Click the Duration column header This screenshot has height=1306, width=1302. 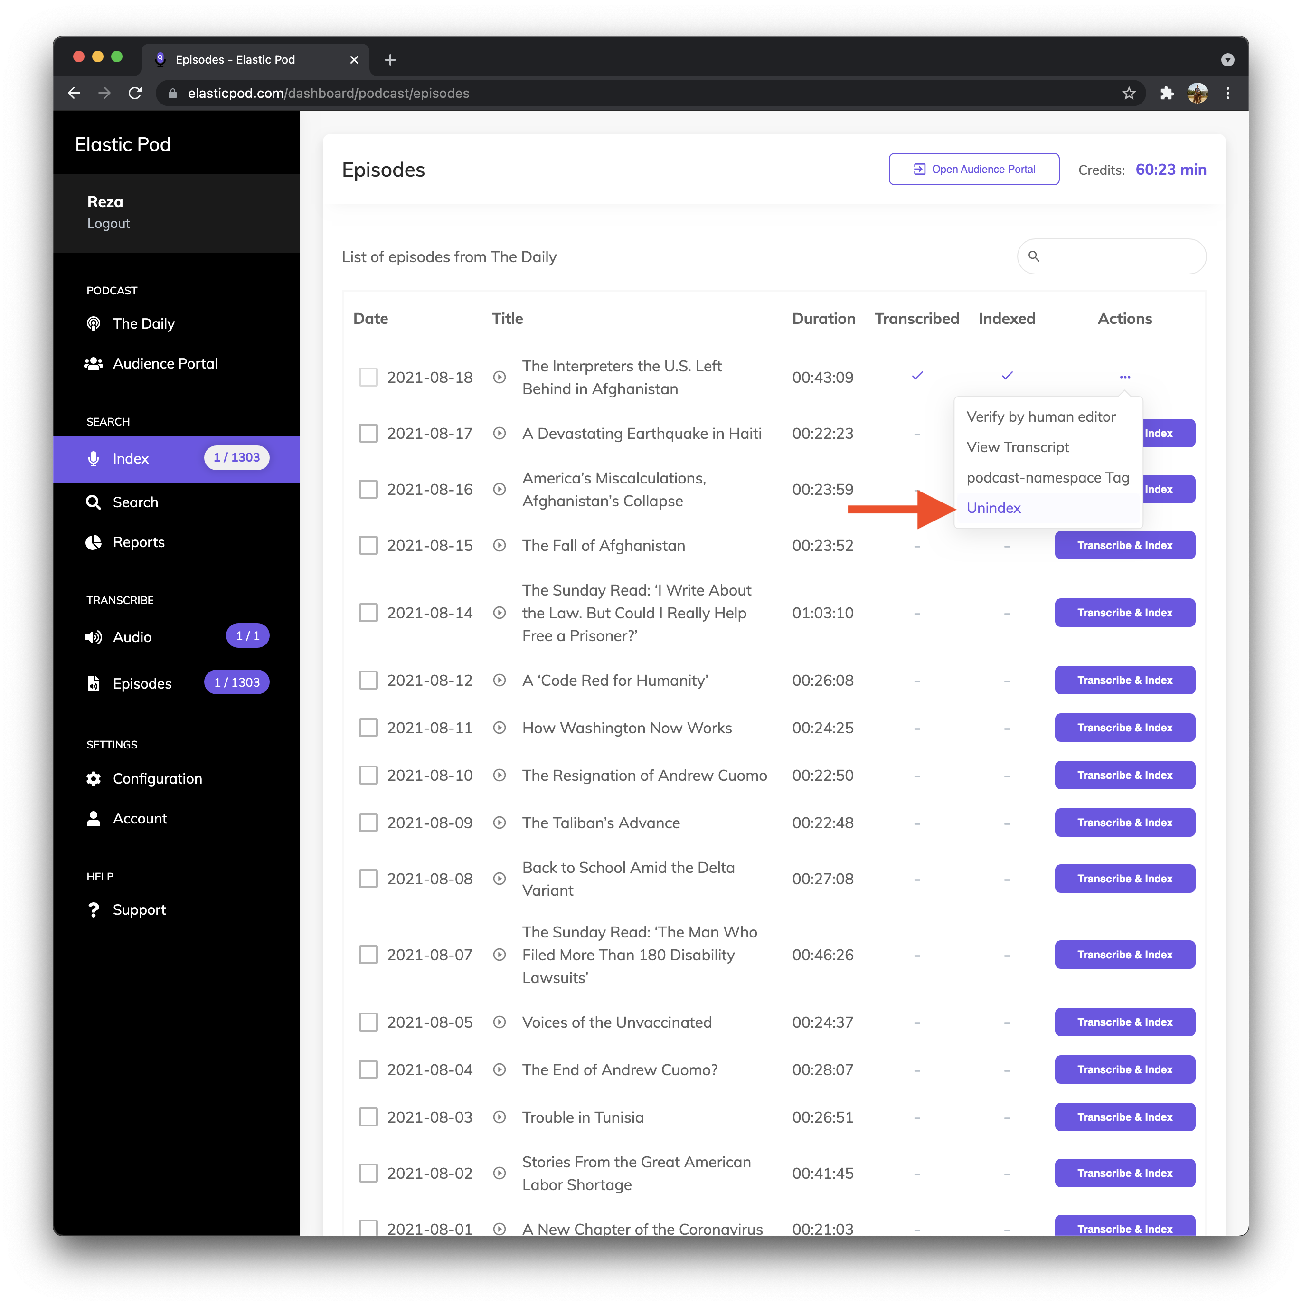(x=823, y=319)
